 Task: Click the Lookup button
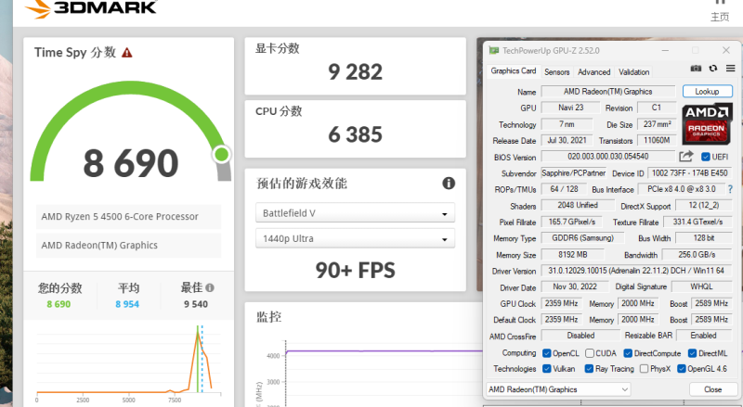click(708, 92)
